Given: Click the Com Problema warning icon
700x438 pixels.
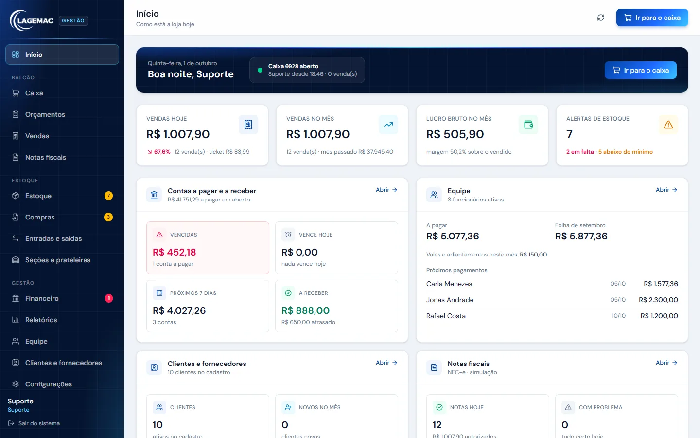Looking at the screenshot, I should pyautogui.click(x=568, y=407).
